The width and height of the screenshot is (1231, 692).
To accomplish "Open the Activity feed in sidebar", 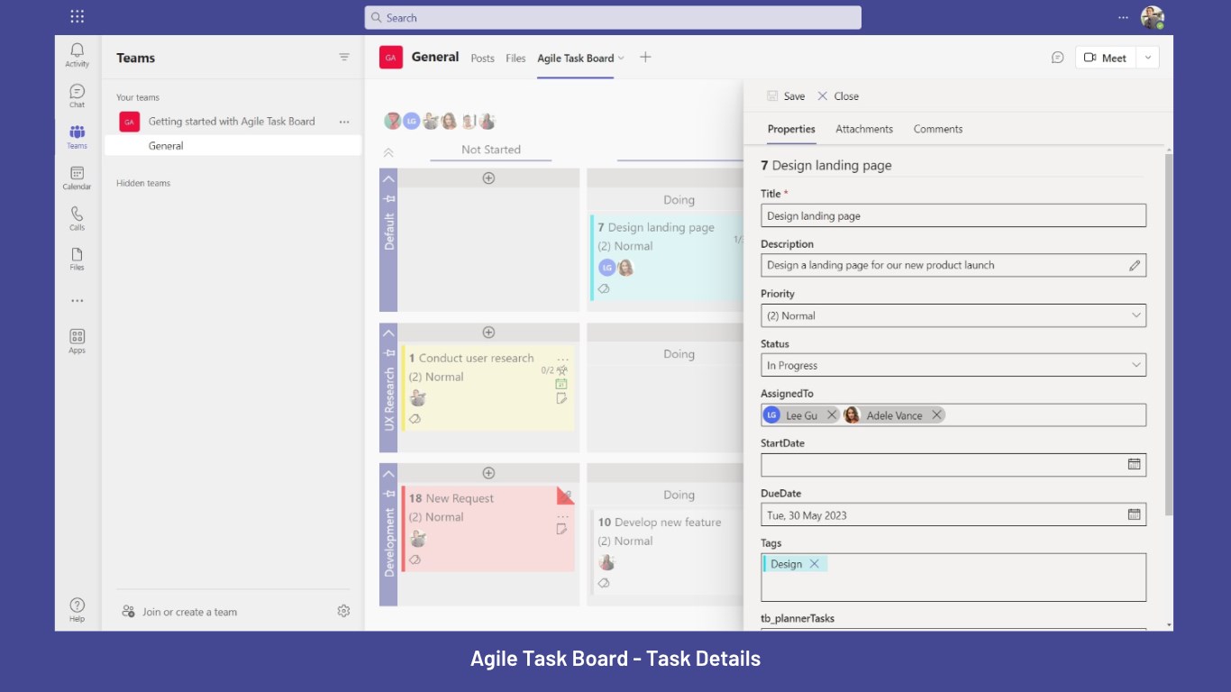I will coord(77,54).
